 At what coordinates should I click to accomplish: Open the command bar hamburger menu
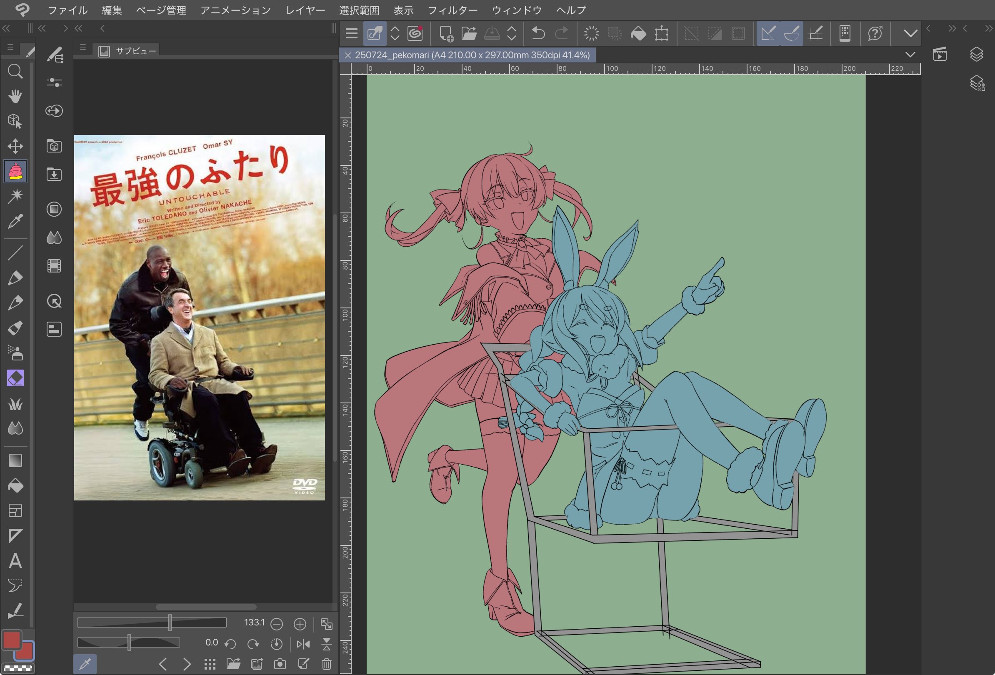(x=352, y=33)
